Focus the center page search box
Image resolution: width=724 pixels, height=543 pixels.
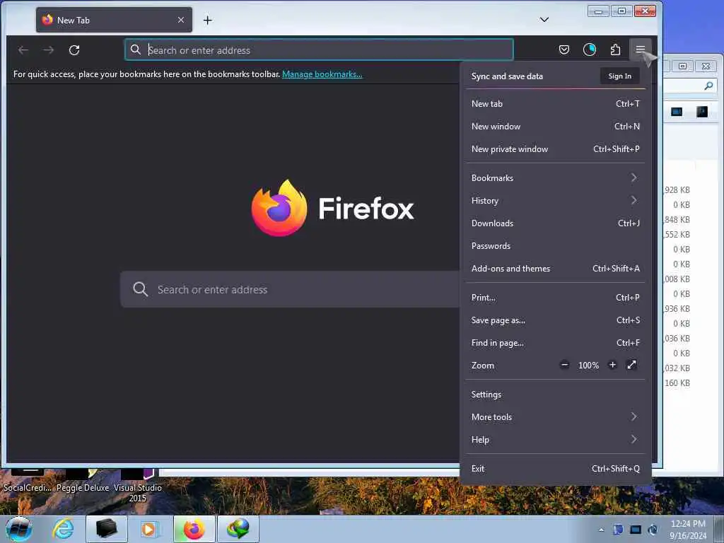290,289
